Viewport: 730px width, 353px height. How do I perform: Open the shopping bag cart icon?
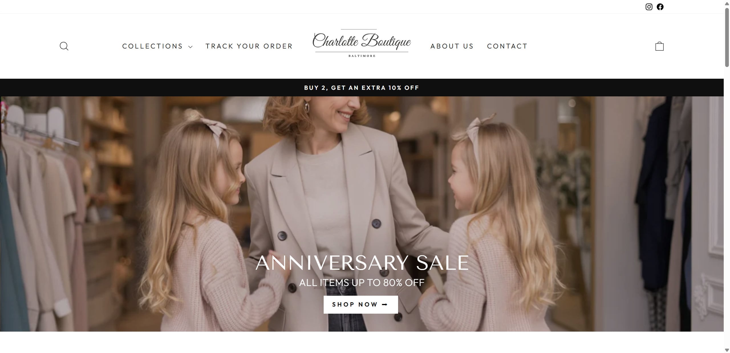[659, 46]
